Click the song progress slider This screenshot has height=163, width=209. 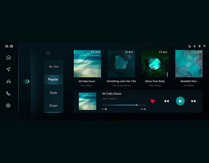[x=124, y=105]
